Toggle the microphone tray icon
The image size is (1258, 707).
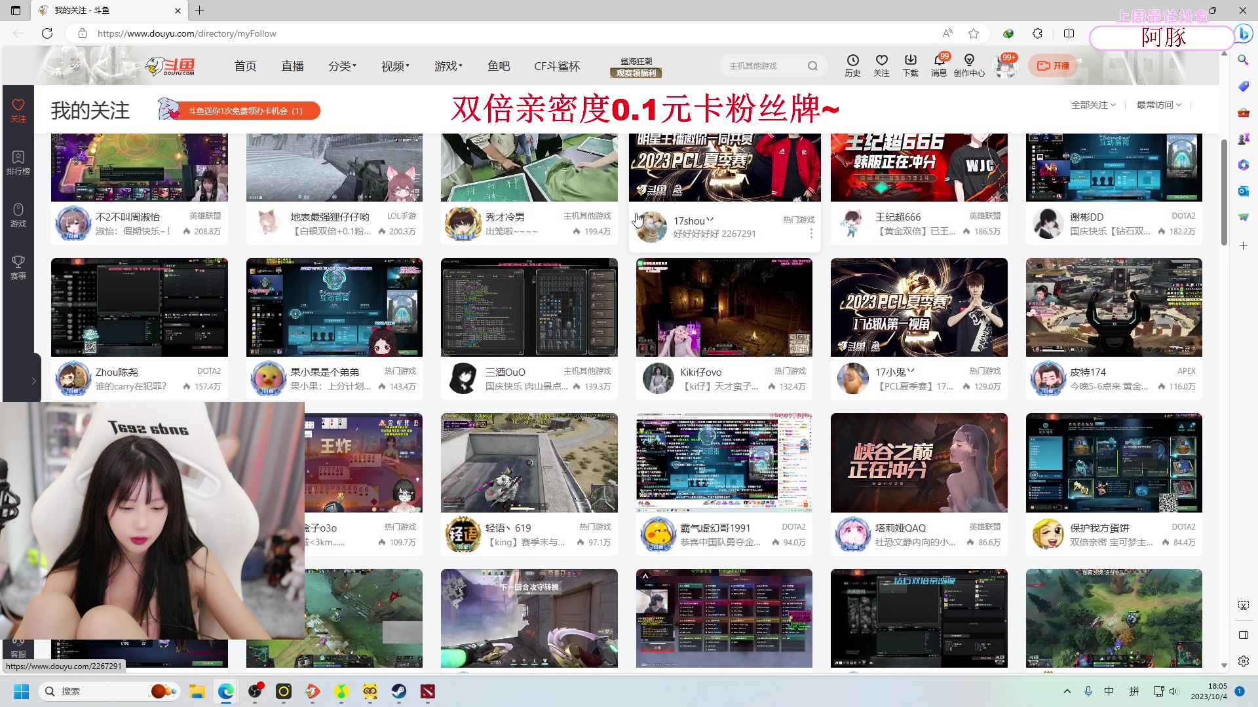(x=1088, y=691)
